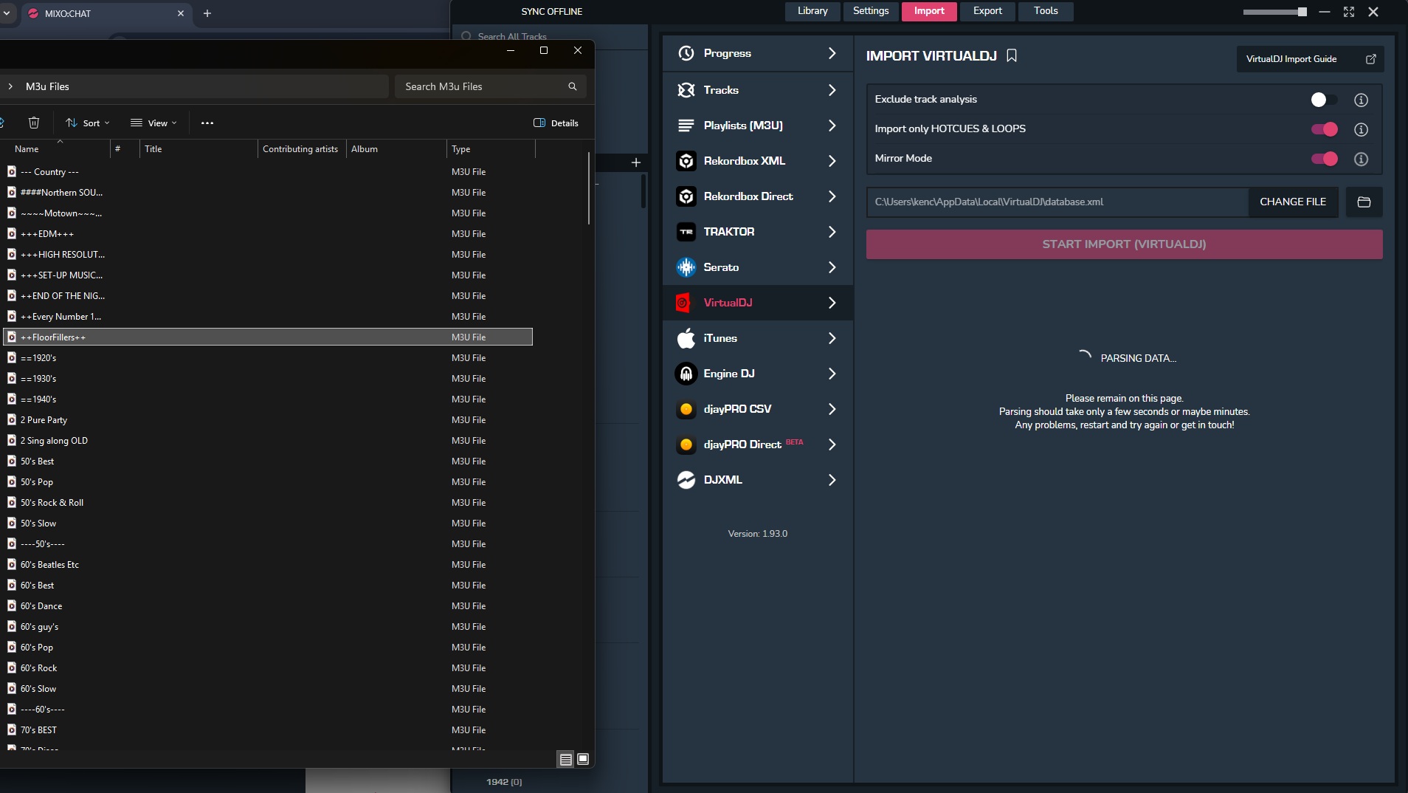1408x793 pixels.
Task: Click the Engine DJ logo icon
Action: [x=686, y=374]
